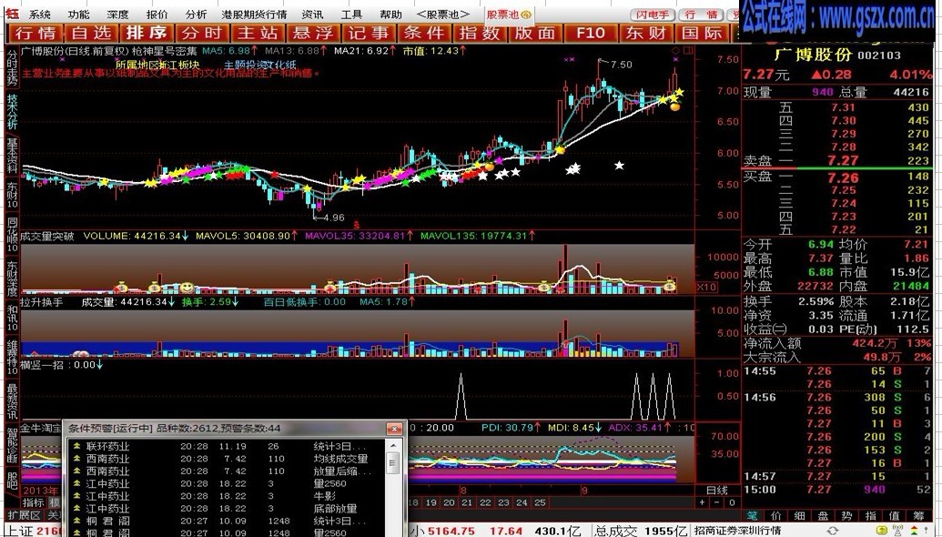Select the 细 tab in the trades panel

(x=800, y=515)
